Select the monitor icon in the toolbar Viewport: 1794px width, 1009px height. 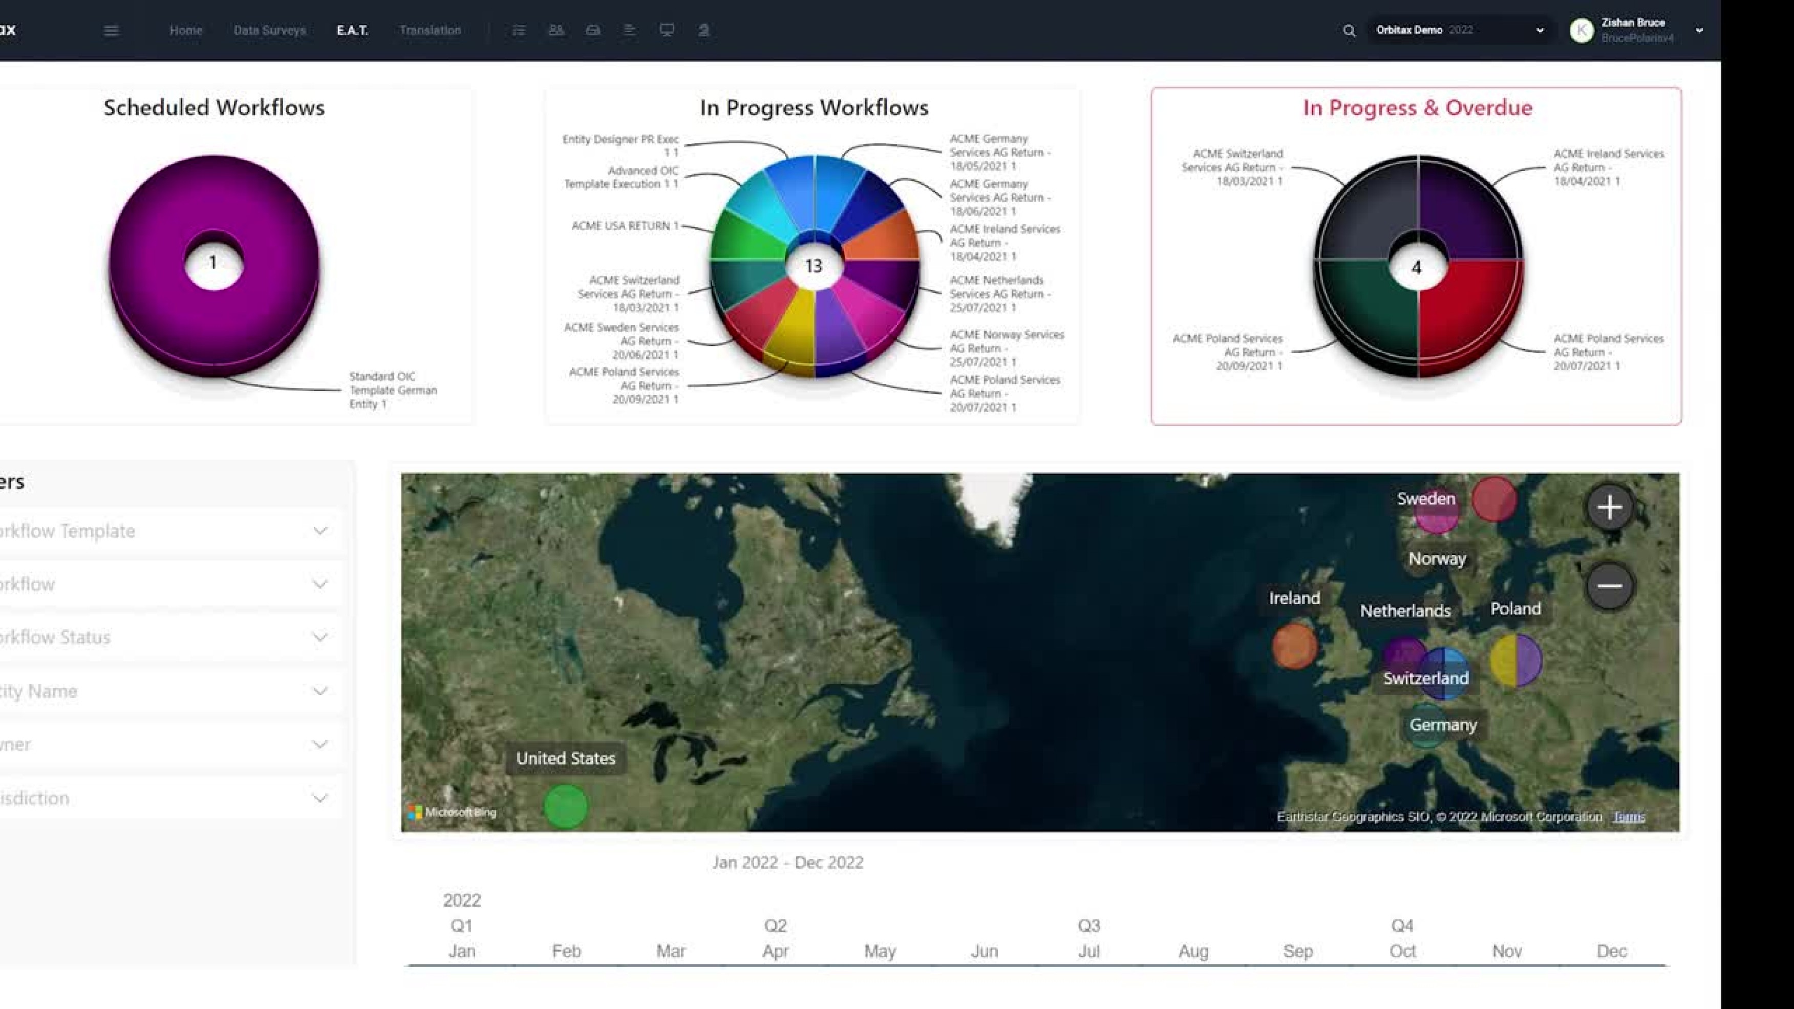coord(667,30)
